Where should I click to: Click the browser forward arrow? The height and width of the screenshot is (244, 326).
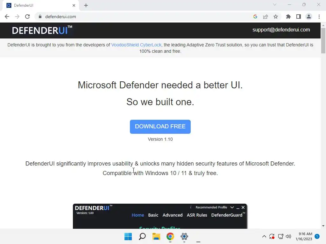tap(17, 17)
